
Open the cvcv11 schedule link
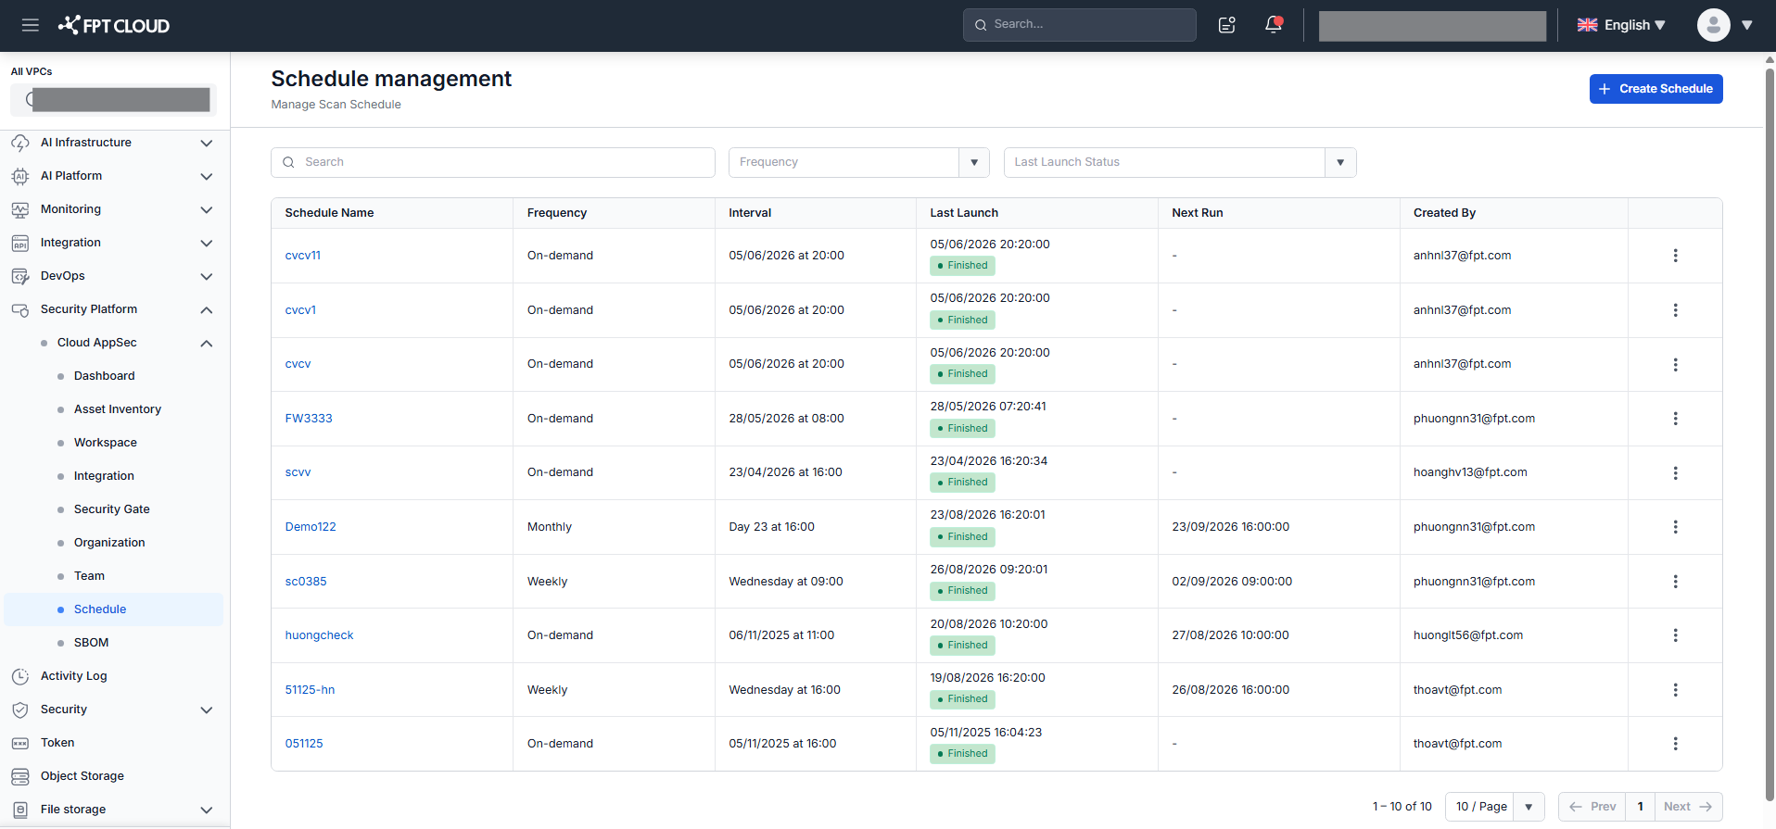303,256
